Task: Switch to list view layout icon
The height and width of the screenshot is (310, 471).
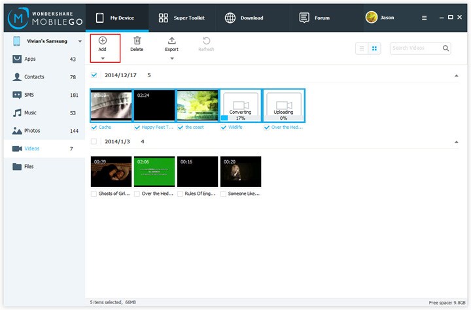Action: (362, 48)
